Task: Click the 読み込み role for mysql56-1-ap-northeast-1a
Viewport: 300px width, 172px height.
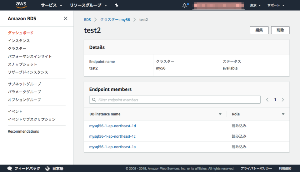Action: tap(239, 147)
